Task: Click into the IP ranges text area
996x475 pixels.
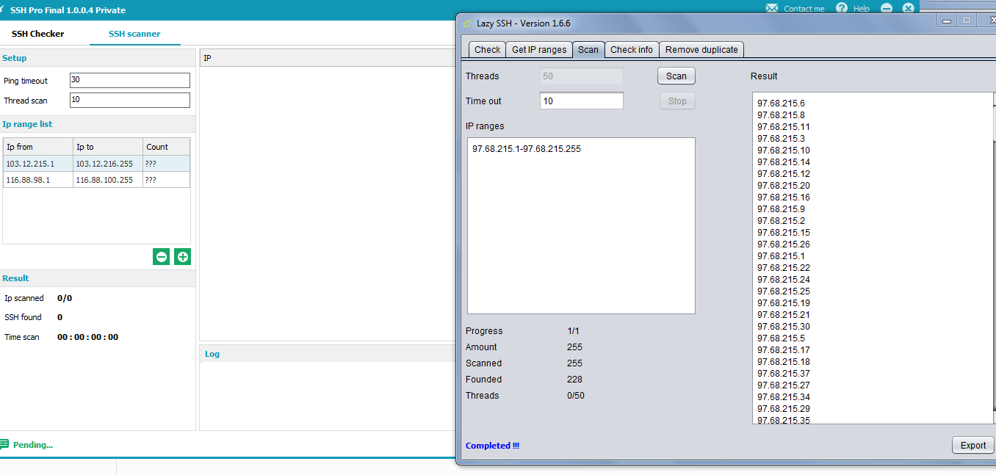Action: [x=581, y=226]
